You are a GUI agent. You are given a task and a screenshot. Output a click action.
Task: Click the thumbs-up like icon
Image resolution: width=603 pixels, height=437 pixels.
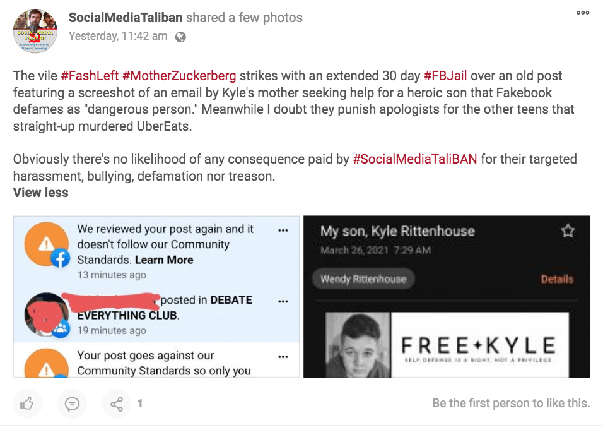pos(26,403)
